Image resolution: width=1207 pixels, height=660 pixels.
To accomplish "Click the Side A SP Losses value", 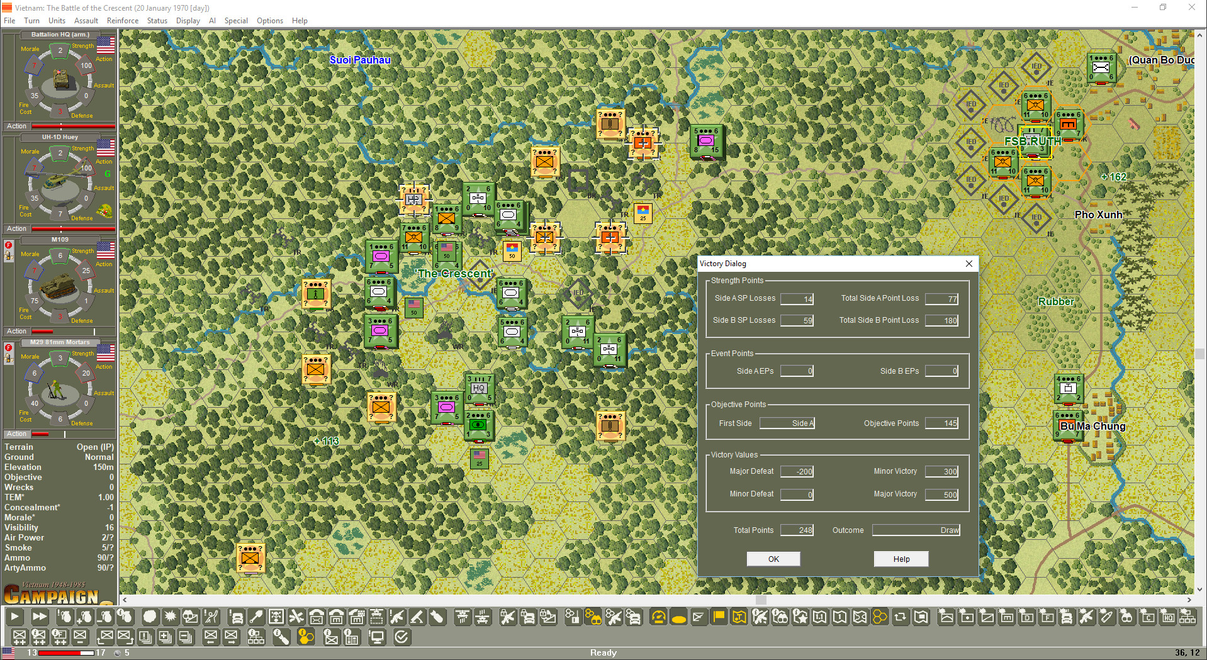I will 797,299.
